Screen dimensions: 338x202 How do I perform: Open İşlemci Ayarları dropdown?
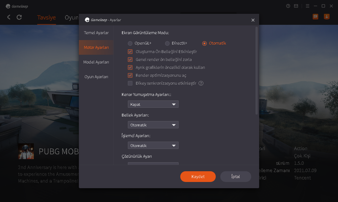pos(153,146)
